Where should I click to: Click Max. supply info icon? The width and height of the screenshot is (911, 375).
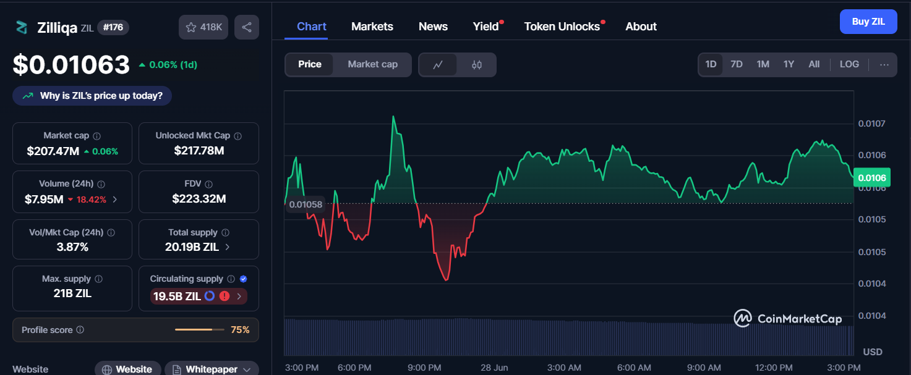(98, 279)
